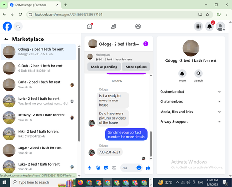Open the Friends icon in top navigation

(114, 27)
